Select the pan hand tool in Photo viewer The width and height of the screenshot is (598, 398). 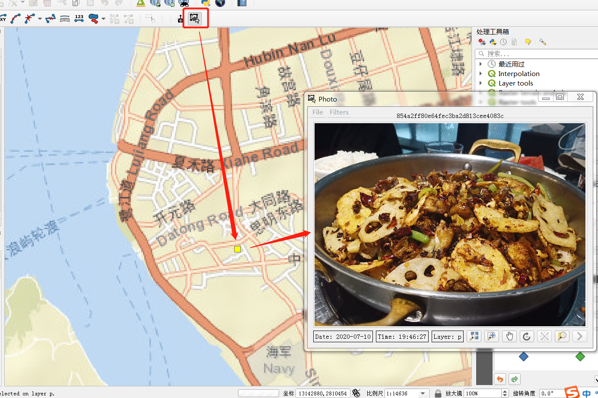tap(509, 336)
